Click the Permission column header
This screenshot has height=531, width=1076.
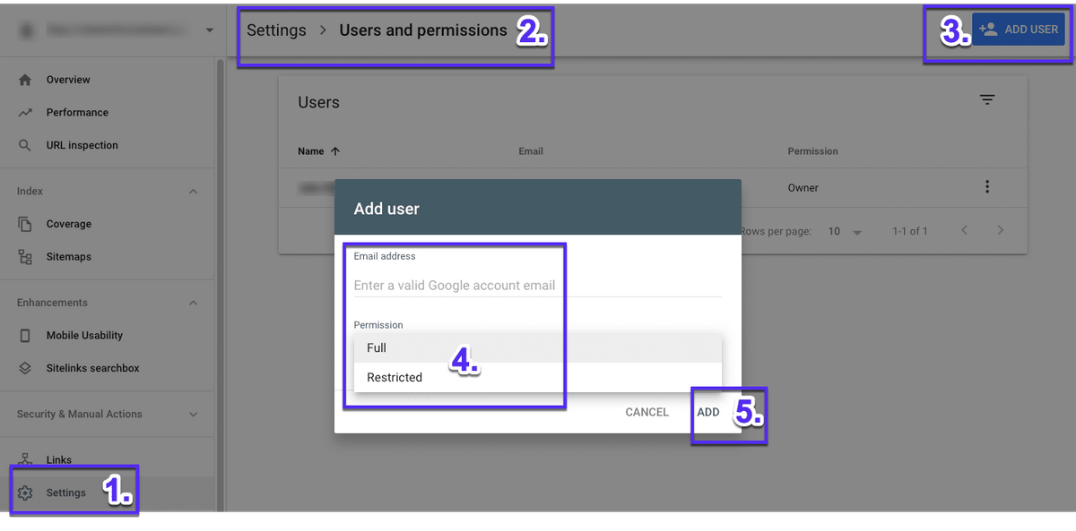(x=812, y=151)
